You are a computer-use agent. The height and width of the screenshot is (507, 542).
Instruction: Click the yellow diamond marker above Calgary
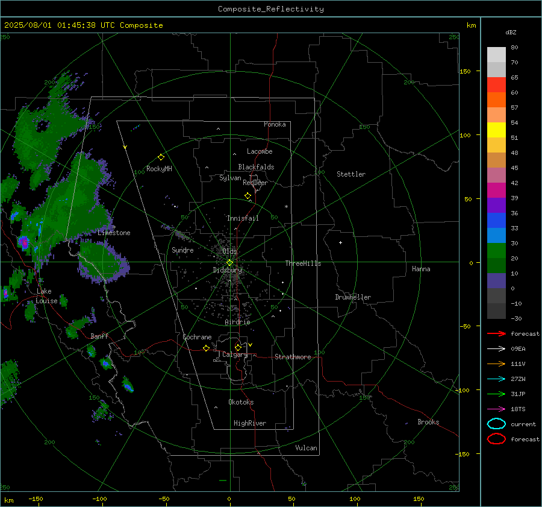pos(238,347)
